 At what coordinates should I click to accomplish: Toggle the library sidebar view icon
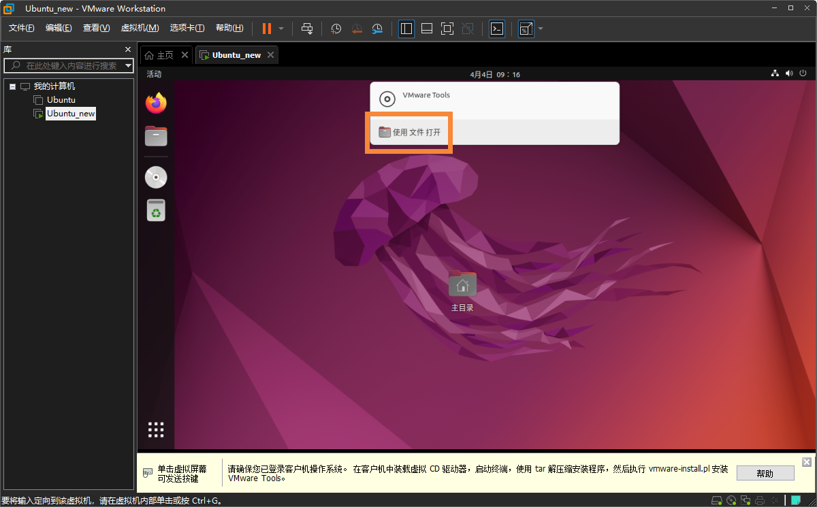(x=406, y=29)
